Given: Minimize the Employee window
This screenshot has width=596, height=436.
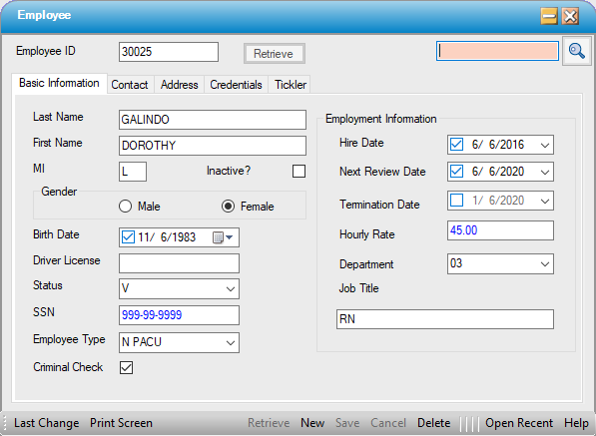Looking at the screenshot, I should (x=549, y=16).
